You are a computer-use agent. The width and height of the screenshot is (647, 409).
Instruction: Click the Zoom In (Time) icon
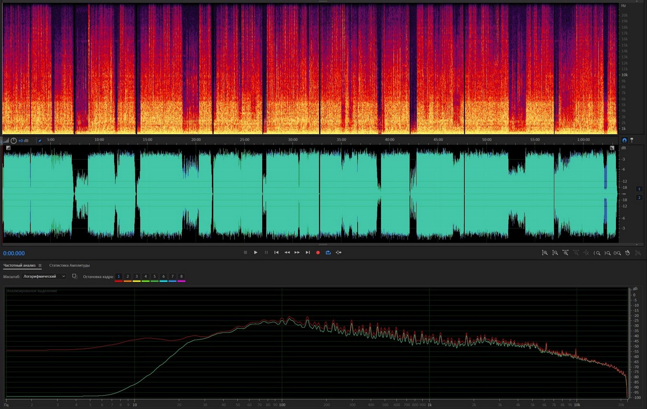pos(566,253)
